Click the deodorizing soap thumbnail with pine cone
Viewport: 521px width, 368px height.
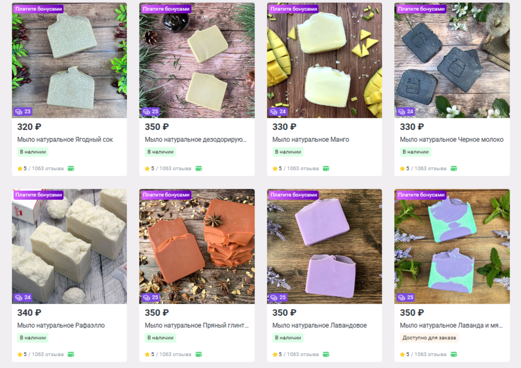(x=197, y=61)
